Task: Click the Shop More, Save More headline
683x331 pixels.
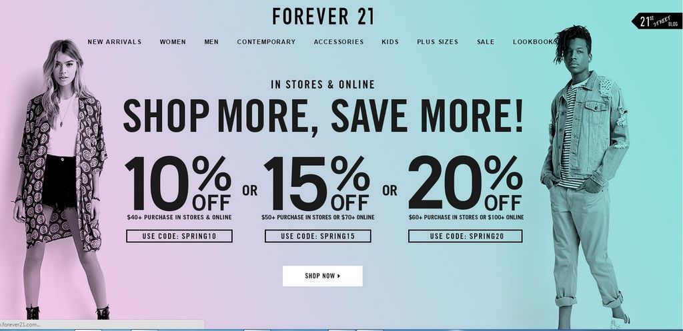Action: click(323, 116)
